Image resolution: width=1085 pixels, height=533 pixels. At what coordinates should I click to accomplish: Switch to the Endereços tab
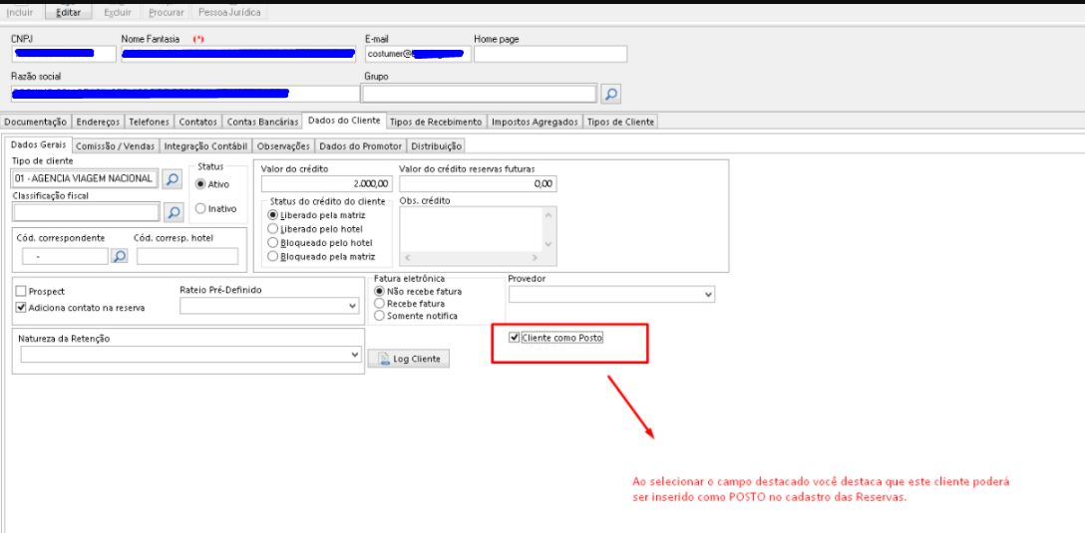99,122
